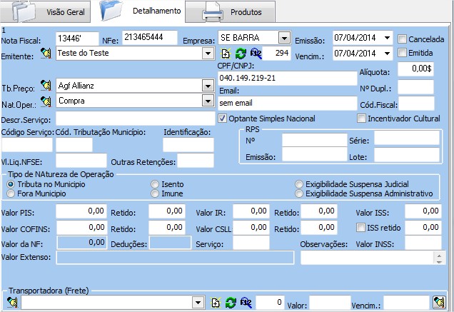Click the search icon right of Transportadora Vencim.
Viewport: 454px width, 312px height.
[439, 303]
